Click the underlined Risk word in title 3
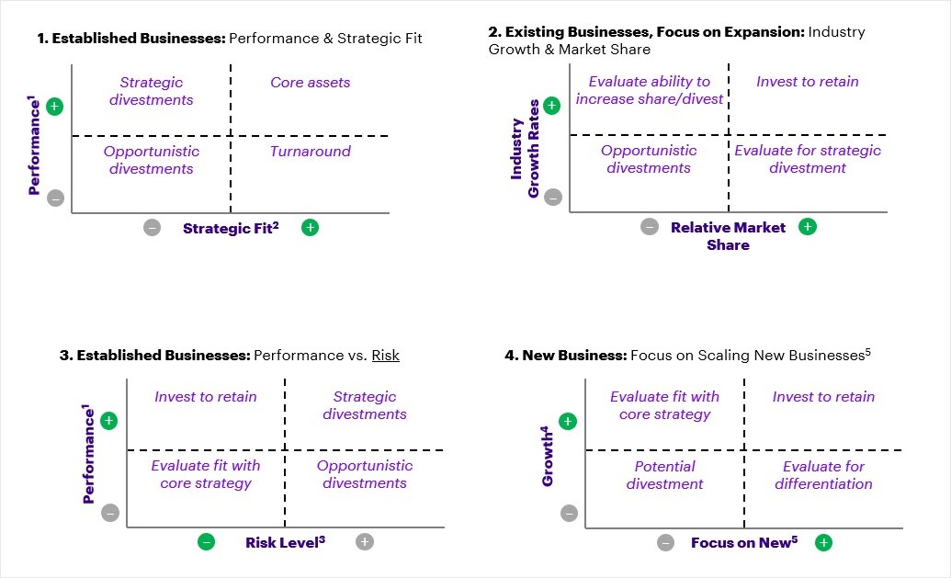951x578 pixels. (385, 355)
